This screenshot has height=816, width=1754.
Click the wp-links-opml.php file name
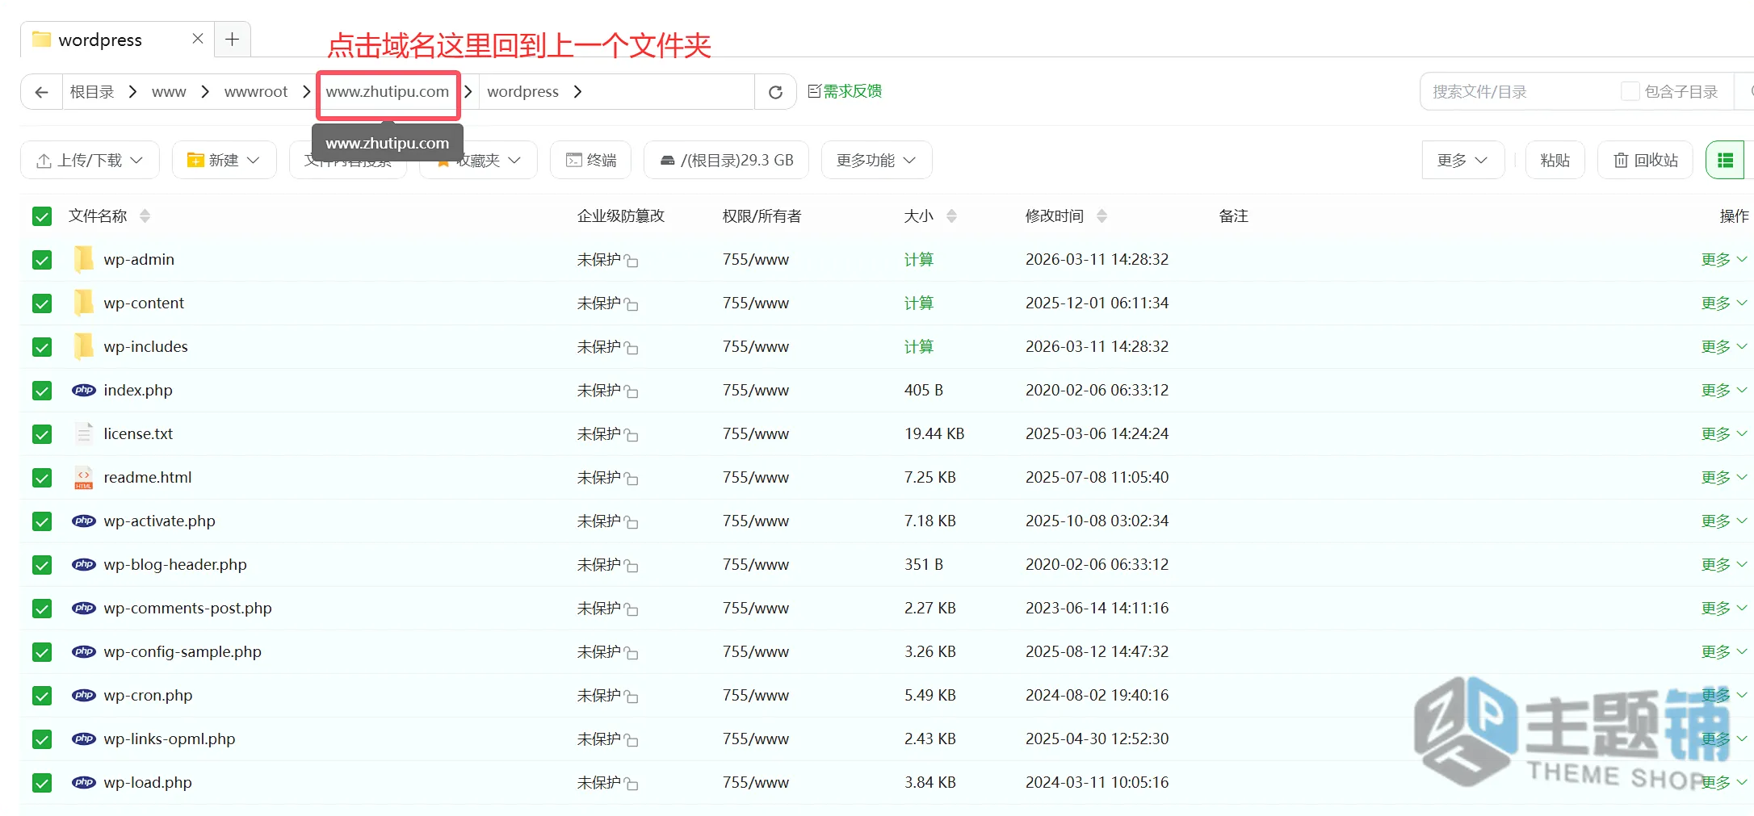(x=170, y=739)
